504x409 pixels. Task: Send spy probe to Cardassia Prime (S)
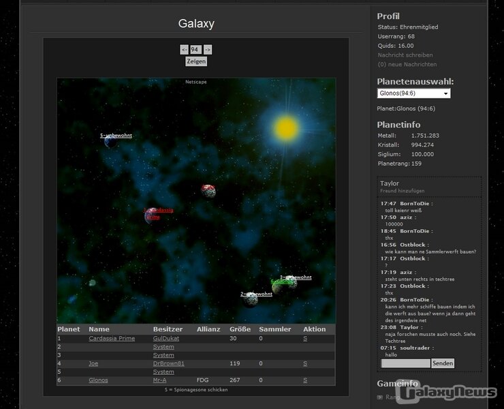click(x=305, y=338)
